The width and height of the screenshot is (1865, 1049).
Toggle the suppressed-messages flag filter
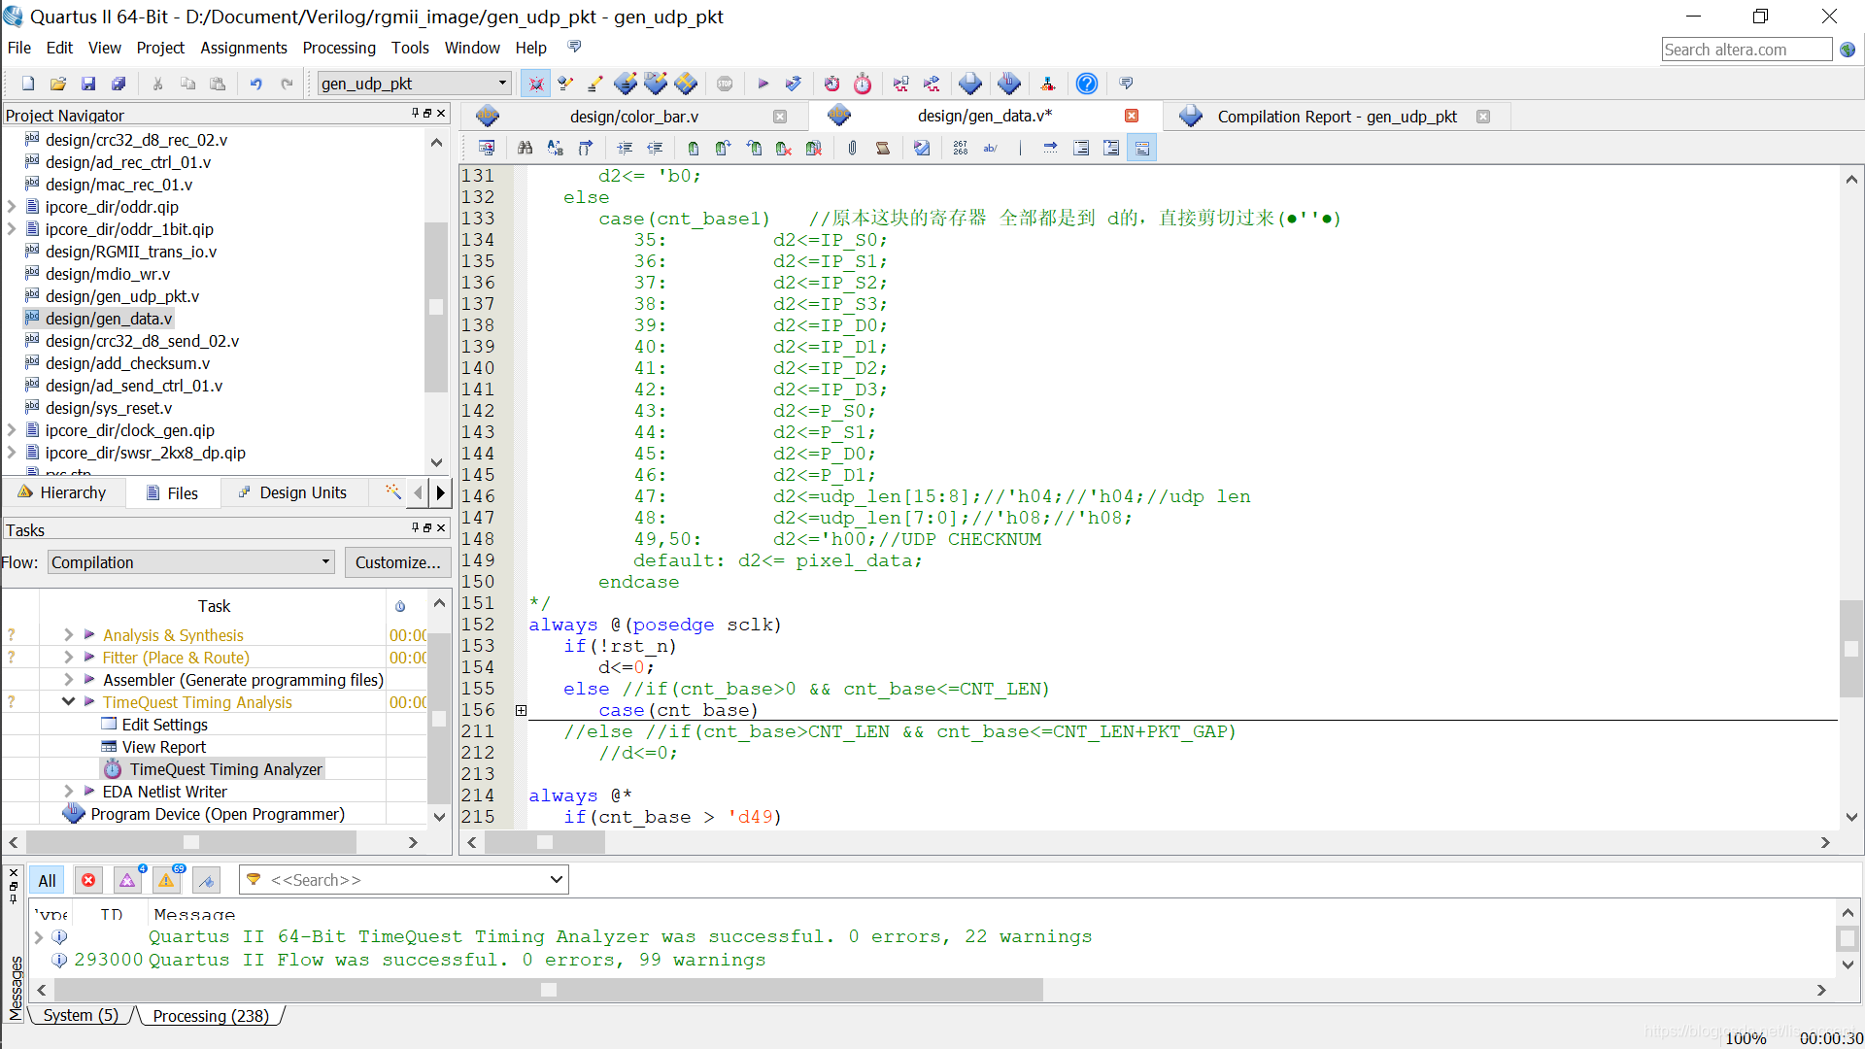[x=206, y=880]
